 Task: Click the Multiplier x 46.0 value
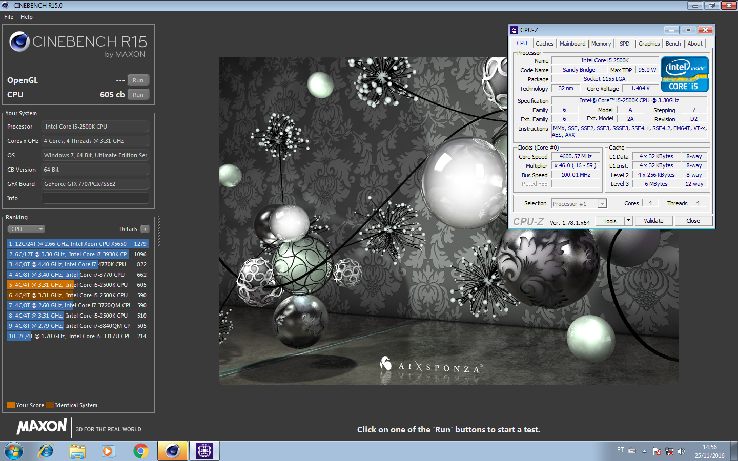(576, 165)
